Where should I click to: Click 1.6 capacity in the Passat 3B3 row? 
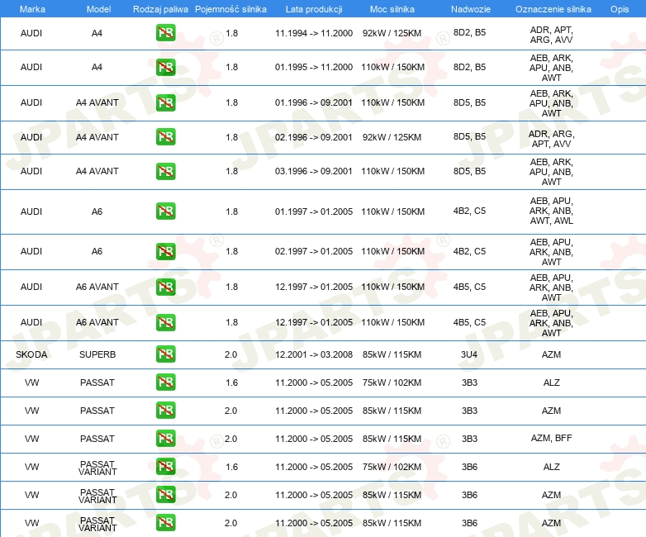pyautogui.click(x=231, y=383)
